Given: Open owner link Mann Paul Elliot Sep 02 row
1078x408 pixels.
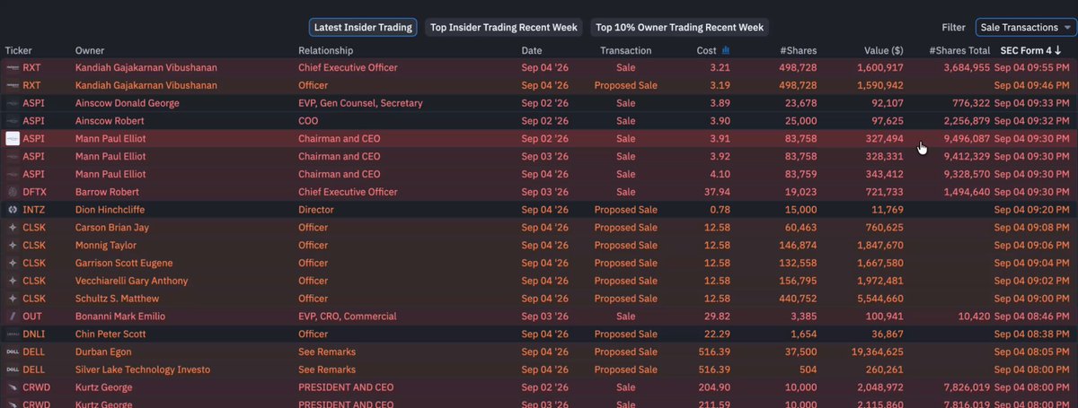Looking at the screenshot, I should [x=110, y=139].
